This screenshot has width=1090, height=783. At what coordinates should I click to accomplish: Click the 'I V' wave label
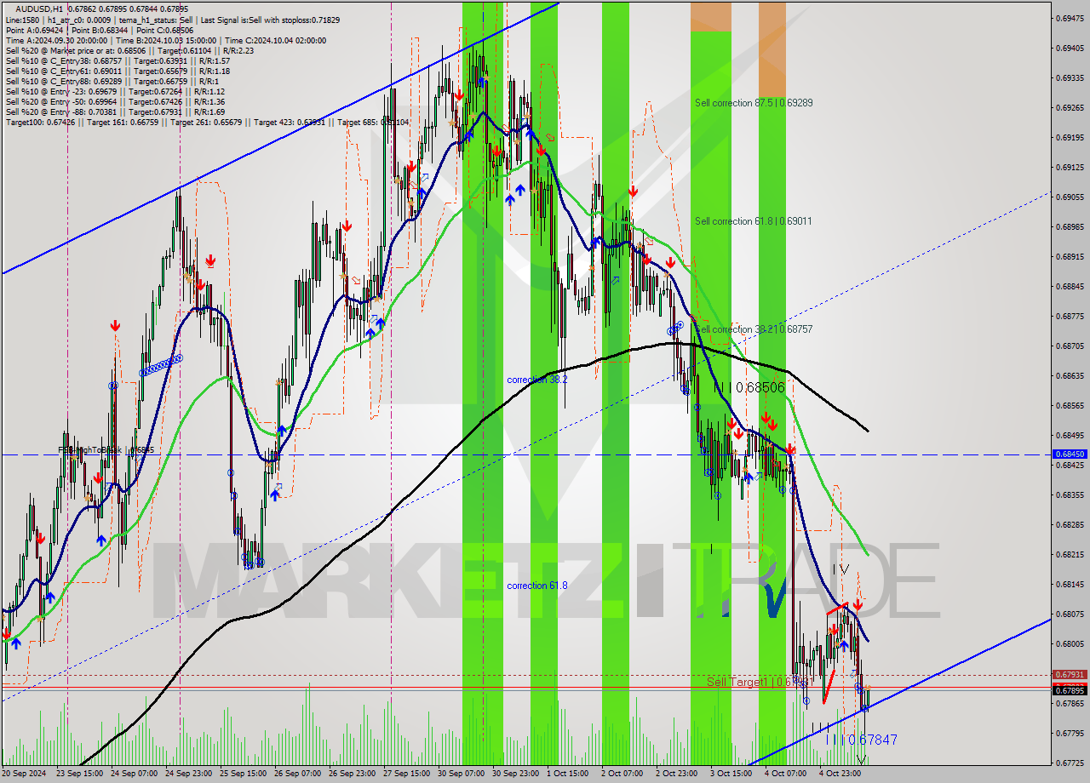[841, 569]
